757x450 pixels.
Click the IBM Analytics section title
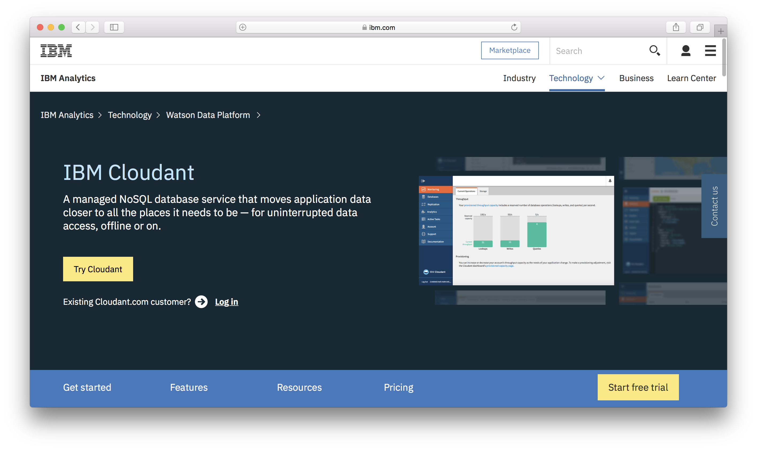pyautogui.click(x=68, y=78)
